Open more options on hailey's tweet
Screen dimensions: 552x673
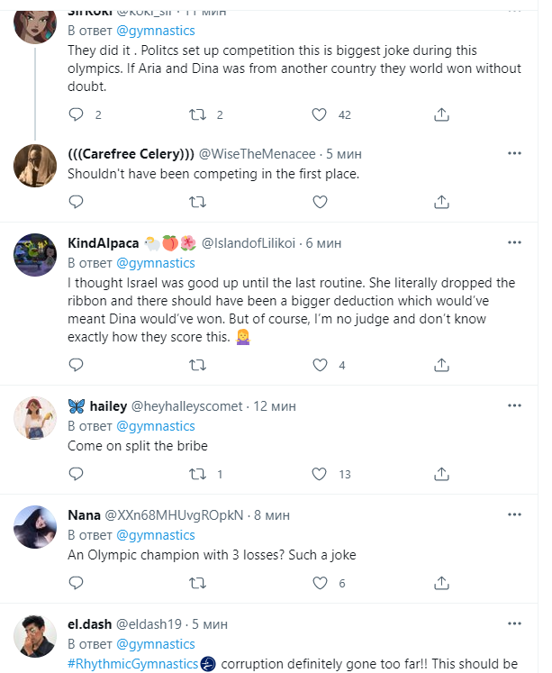pos(514,406)
